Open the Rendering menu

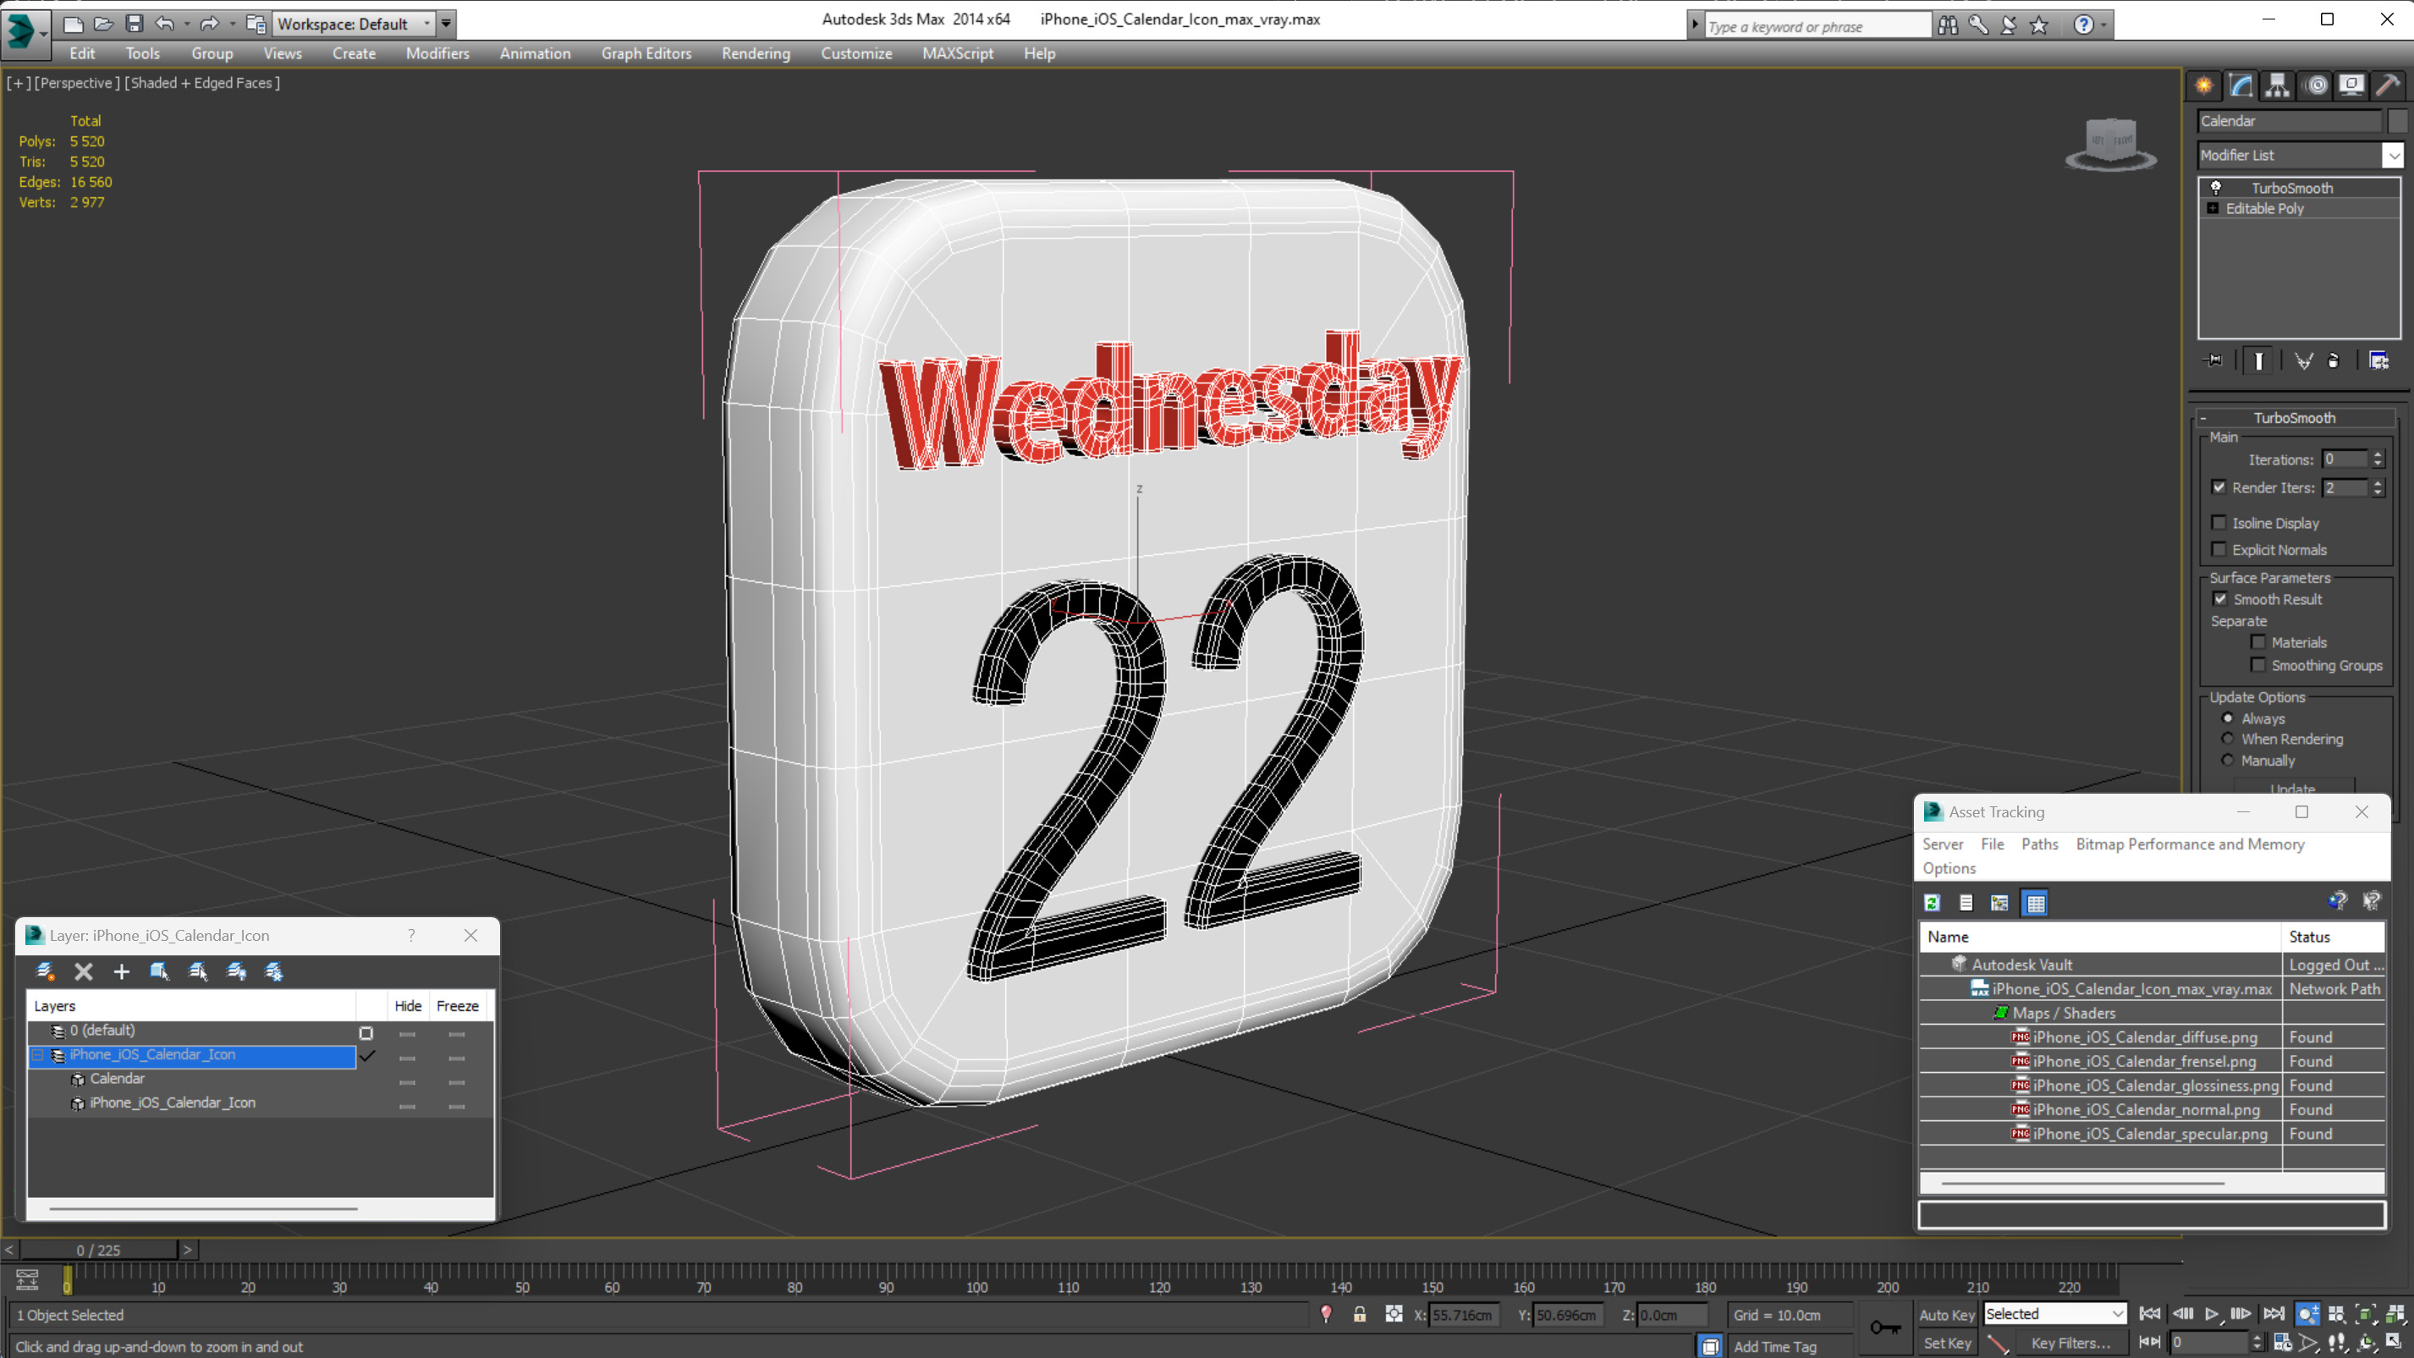pyautogui.click(x=756, y=53)
